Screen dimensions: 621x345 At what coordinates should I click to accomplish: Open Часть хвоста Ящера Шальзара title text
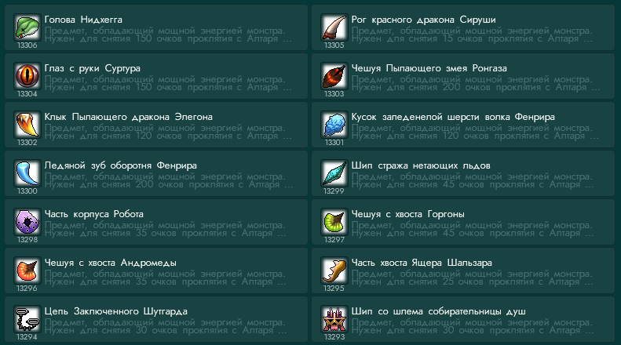[422, 263]
